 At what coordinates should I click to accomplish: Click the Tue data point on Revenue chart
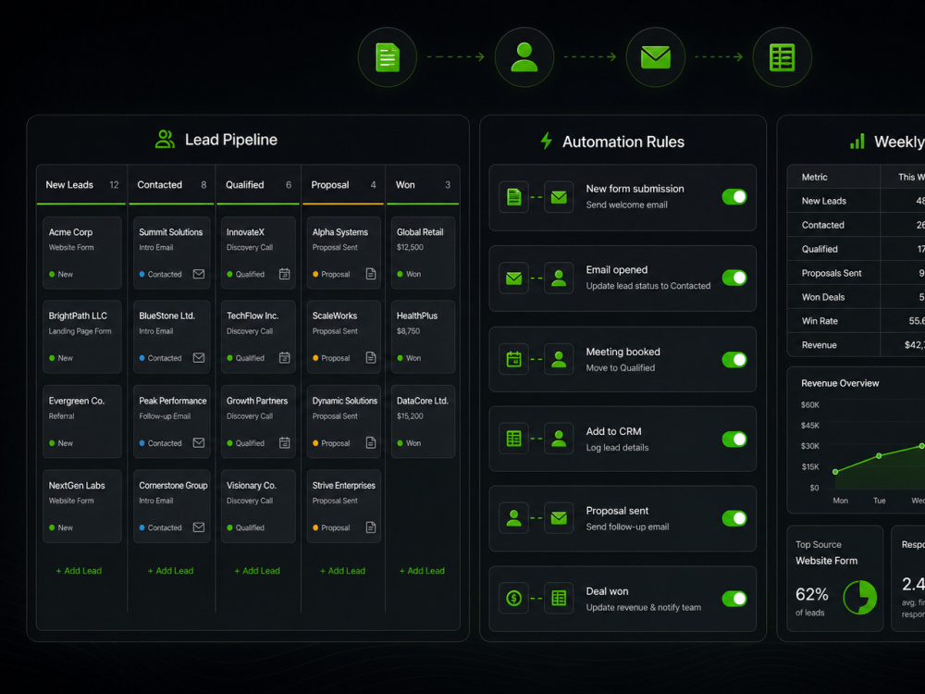point(879,455)
